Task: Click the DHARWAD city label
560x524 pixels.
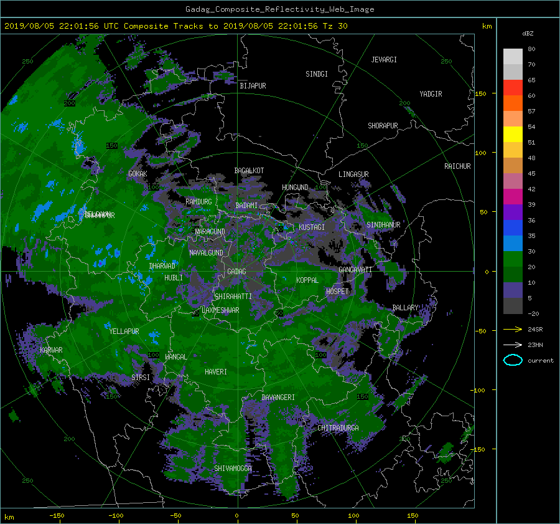Action: coord(162,266)
